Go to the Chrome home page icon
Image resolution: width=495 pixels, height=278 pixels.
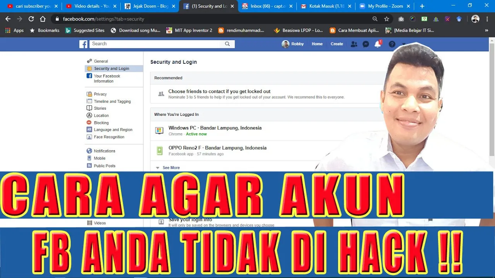pos(43,19)
